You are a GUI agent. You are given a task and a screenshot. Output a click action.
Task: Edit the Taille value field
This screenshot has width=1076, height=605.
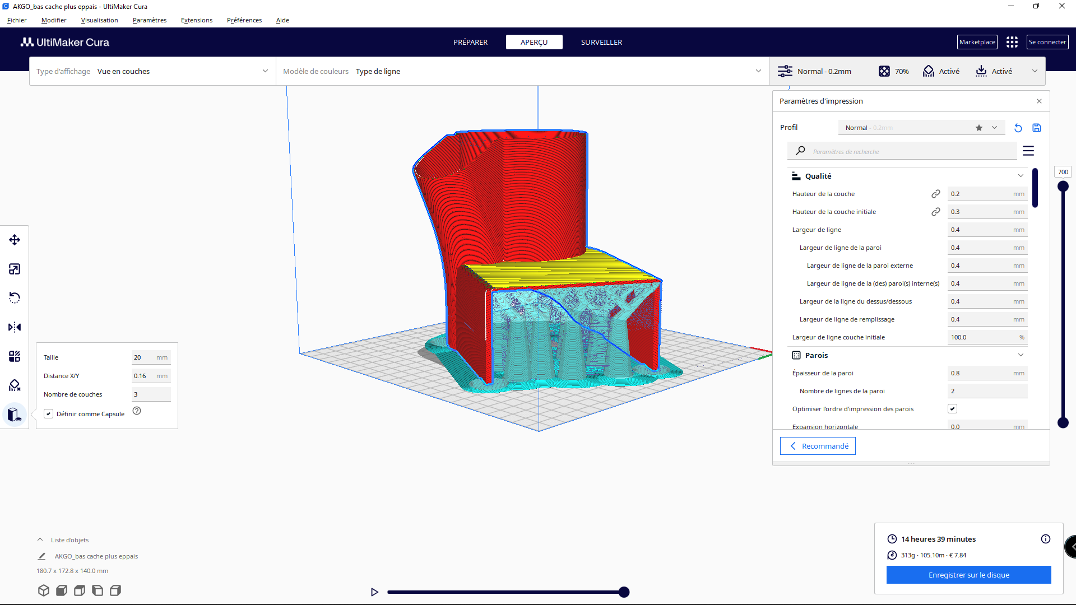(x=151, y=357)
